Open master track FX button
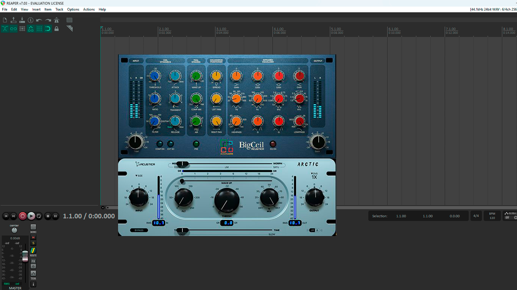 pyautogui.click(x=33, y=261)
